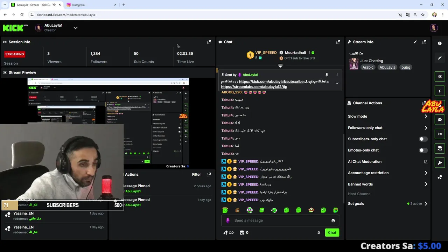Open the kick.com subscribe link
The image size is (448, 252).
point(271,82)
